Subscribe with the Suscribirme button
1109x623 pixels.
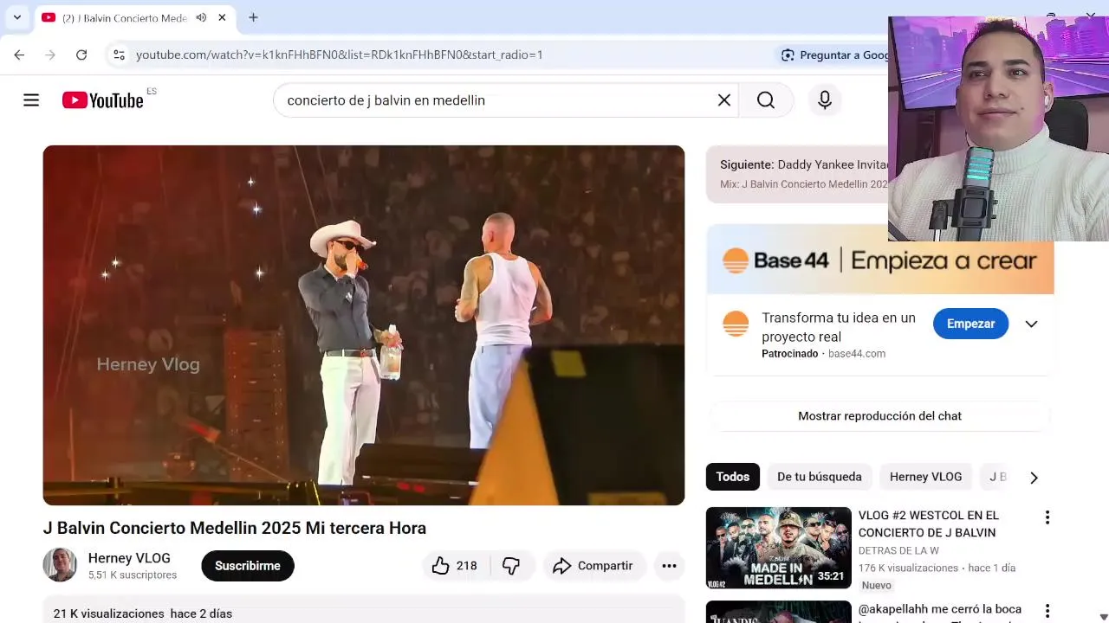point(248,566)
